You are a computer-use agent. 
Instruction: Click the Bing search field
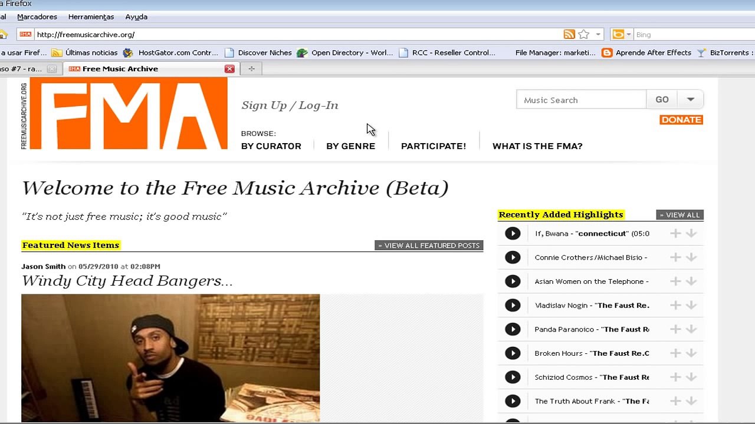pos(694,35)
